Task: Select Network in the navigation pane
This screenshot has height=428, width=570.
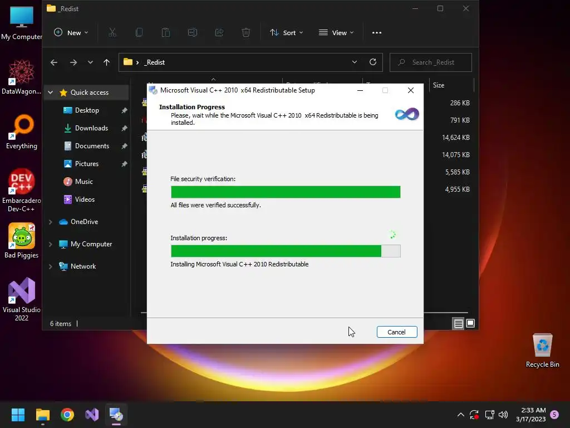Action: pyautogui.click(x=83, y=266)
